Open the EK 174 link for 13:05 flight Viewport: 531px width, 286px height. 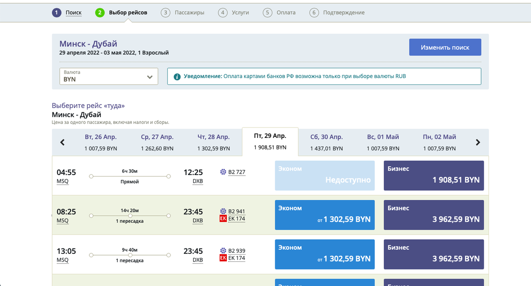(x=237, y=258)
